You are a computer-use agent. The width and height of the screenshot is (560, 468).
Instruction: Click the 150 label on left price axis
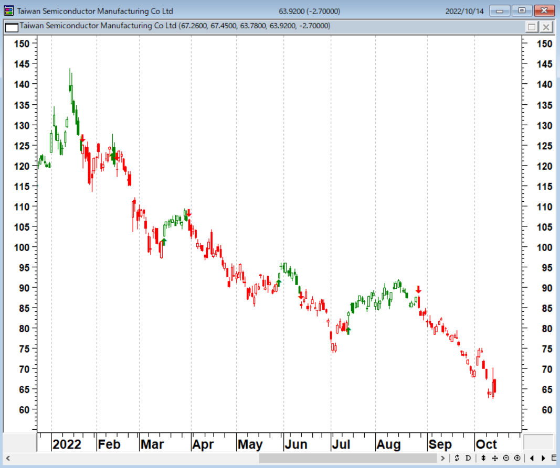tap(22, 43)
